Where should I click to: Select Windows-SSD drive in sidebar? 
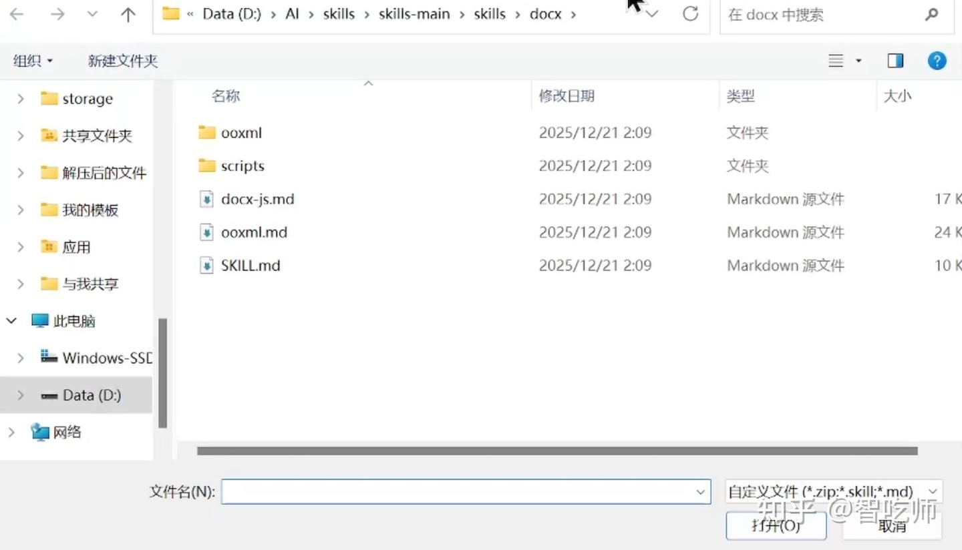[x=96, y=358]
